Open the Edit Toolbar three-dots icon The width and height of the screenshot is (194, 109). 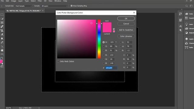2,54
